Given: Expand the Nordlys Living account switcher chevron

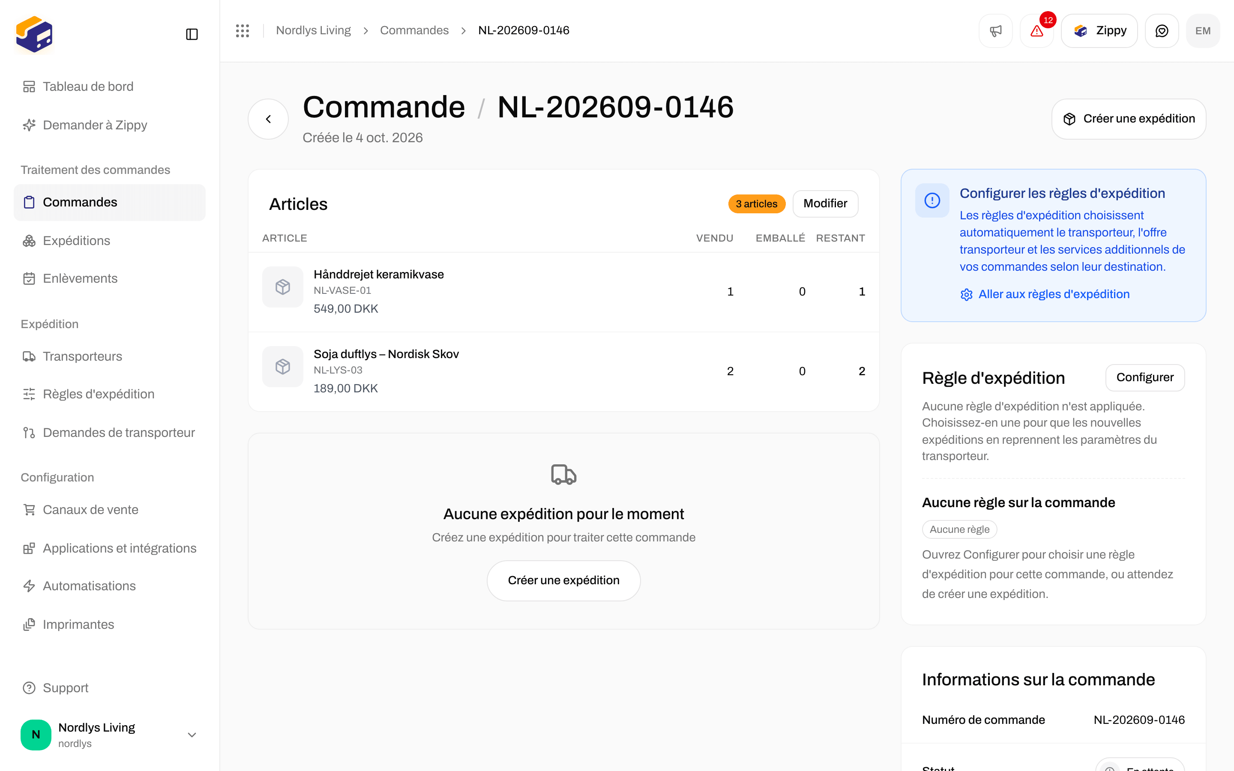Looking at the screenshot, I should 192,735.
